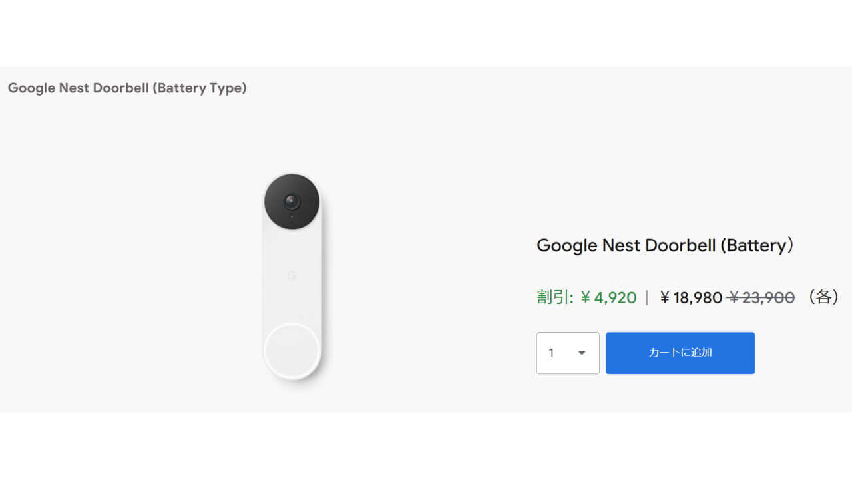
Task: Open the quantity selector dropdown
Action: tap(567, 353)
